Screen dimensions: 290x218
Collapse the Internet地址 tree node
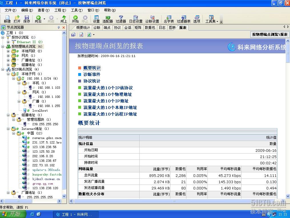point(8,129)
